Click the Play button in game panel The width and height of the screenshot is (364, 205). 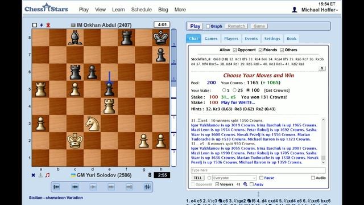click(x=195, y=26)
